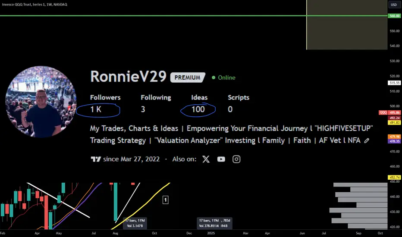The height and width of the screenshot is (237, 402).
Task: Click the boxed number 1 chart marker
Action: (x=165, y=200)
